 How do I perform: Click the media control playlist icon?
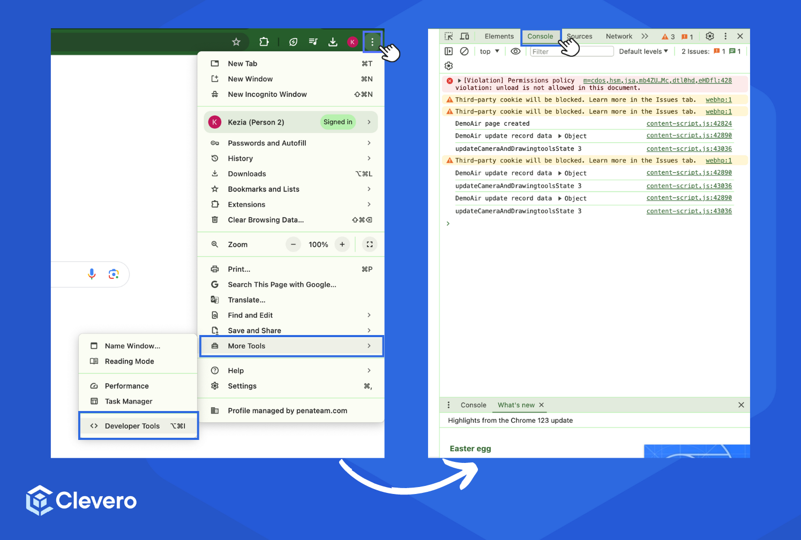[x=313, y=42]
